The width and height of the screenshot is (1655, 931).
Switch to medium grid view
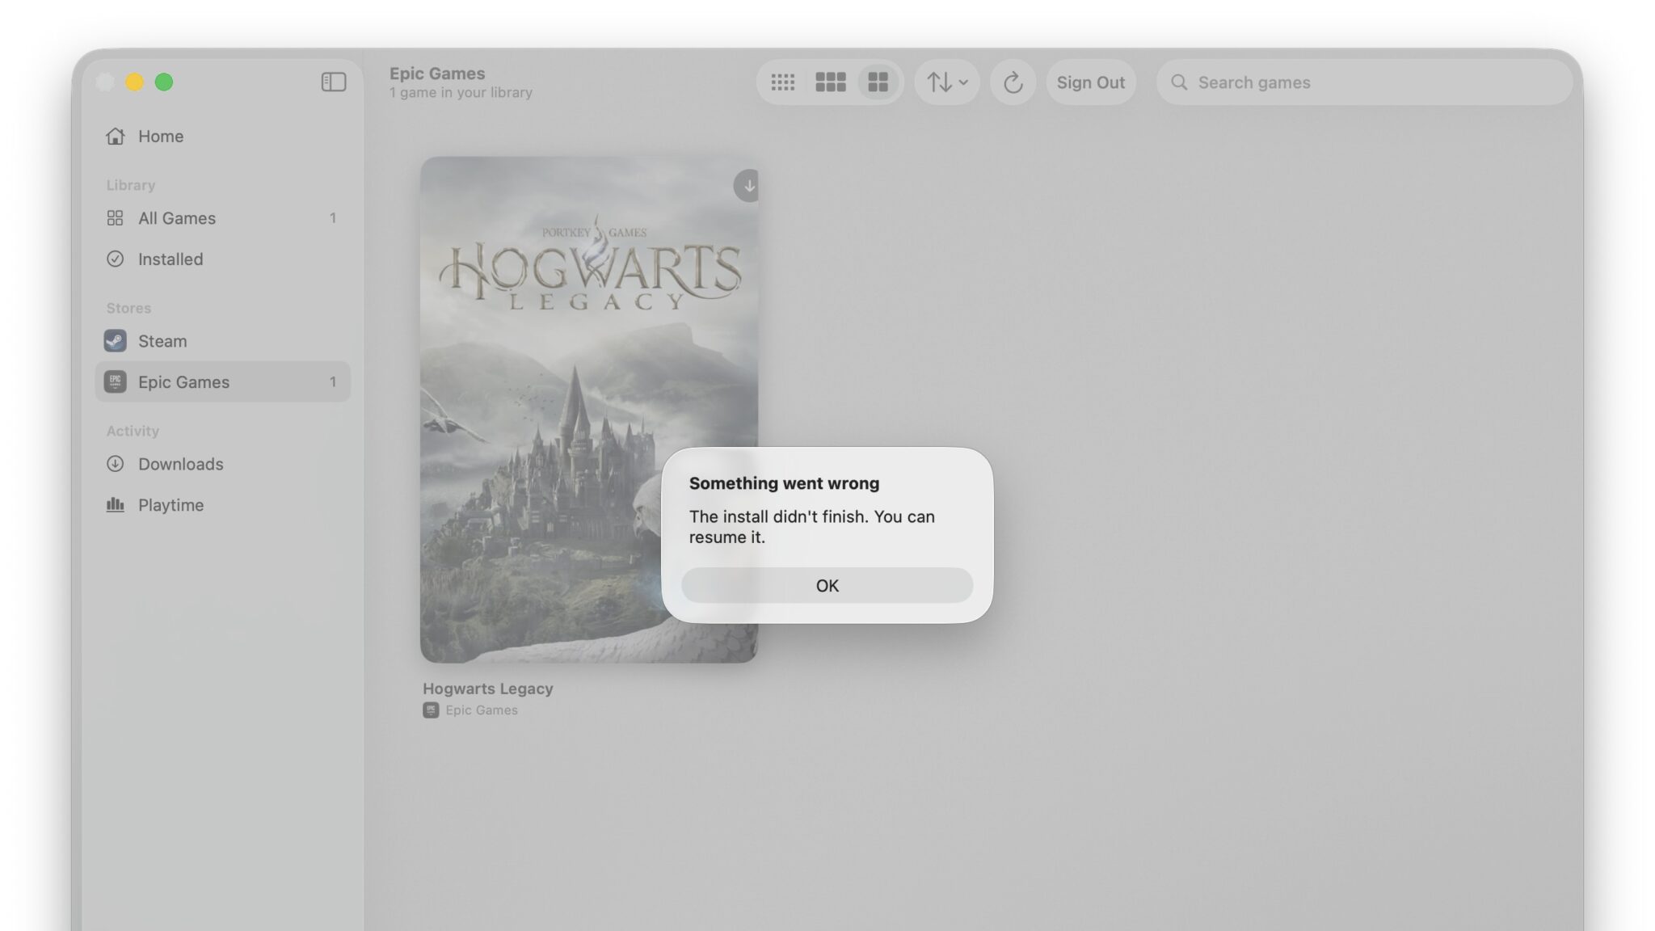click(x=830, y=82)
